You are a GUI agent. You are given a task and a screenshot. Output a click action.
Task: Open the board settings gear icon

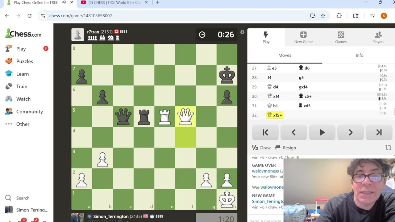242,32
